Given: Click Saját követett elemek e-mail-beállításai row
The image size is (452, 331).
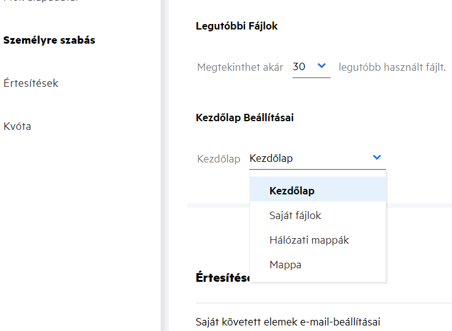Looking at the screenshot, I should coord(286,321).
